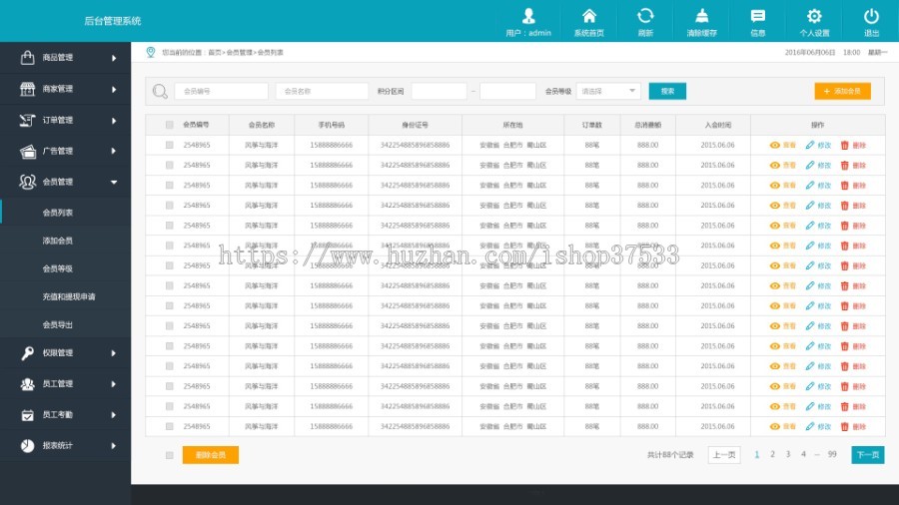The width and height of the screenshot is (899, 505).
Task: Click the admin user avatar icon
Action: [528, 15]
